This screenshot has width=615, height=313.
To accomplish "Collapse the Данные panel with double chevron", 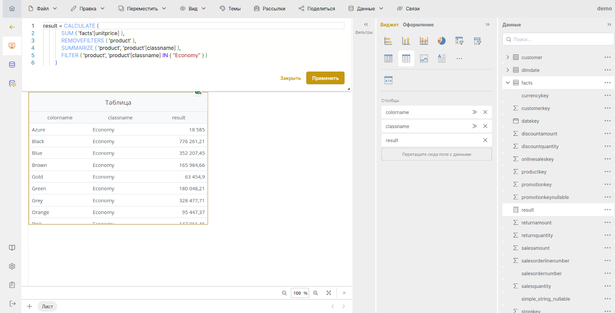I will [609, 25].
